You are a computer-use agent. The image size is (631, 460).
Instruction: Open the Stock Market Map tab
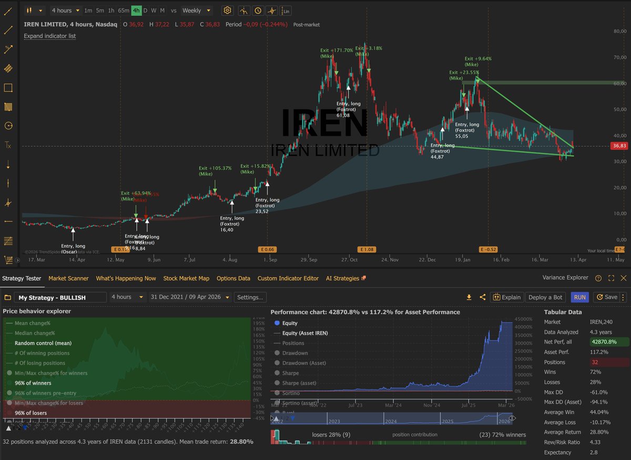pyautogui.click(x=186, y=278)
